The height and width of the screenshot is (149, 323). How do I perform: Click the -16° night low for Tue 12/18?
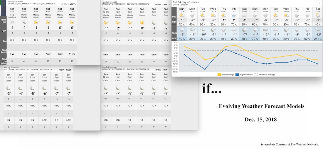[203, 35]
